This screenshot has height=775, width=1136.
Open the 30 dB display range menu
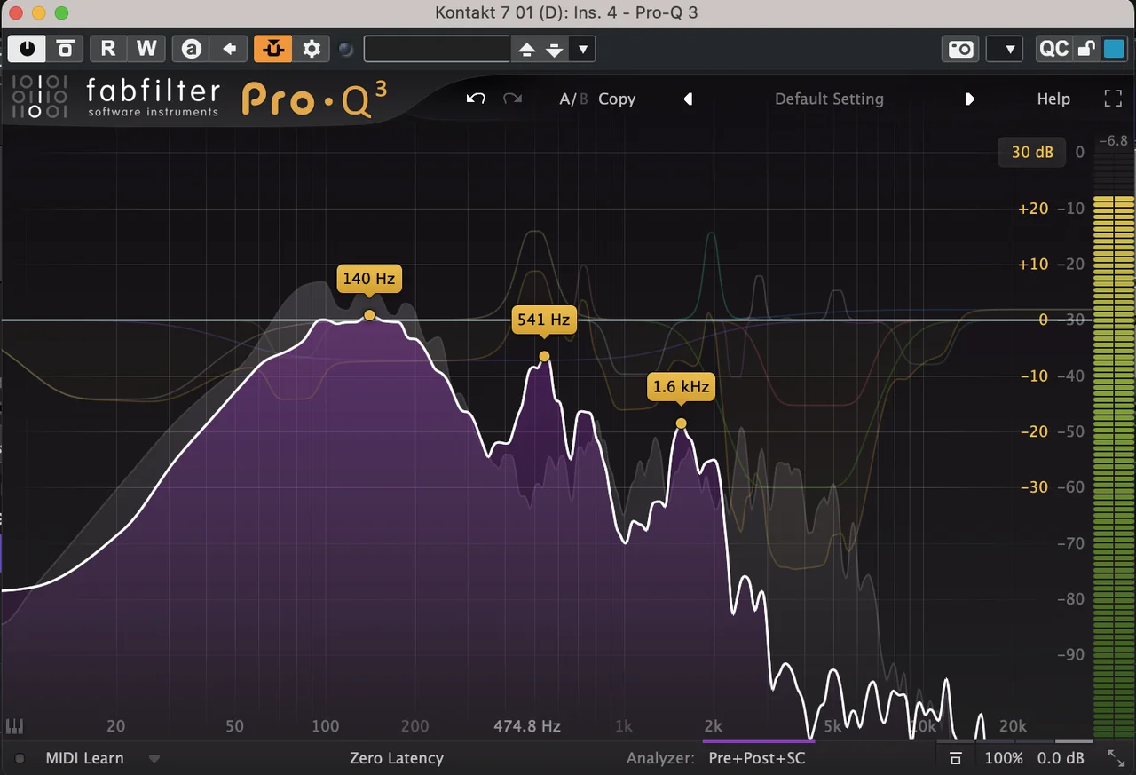(x=1032, y=152)
